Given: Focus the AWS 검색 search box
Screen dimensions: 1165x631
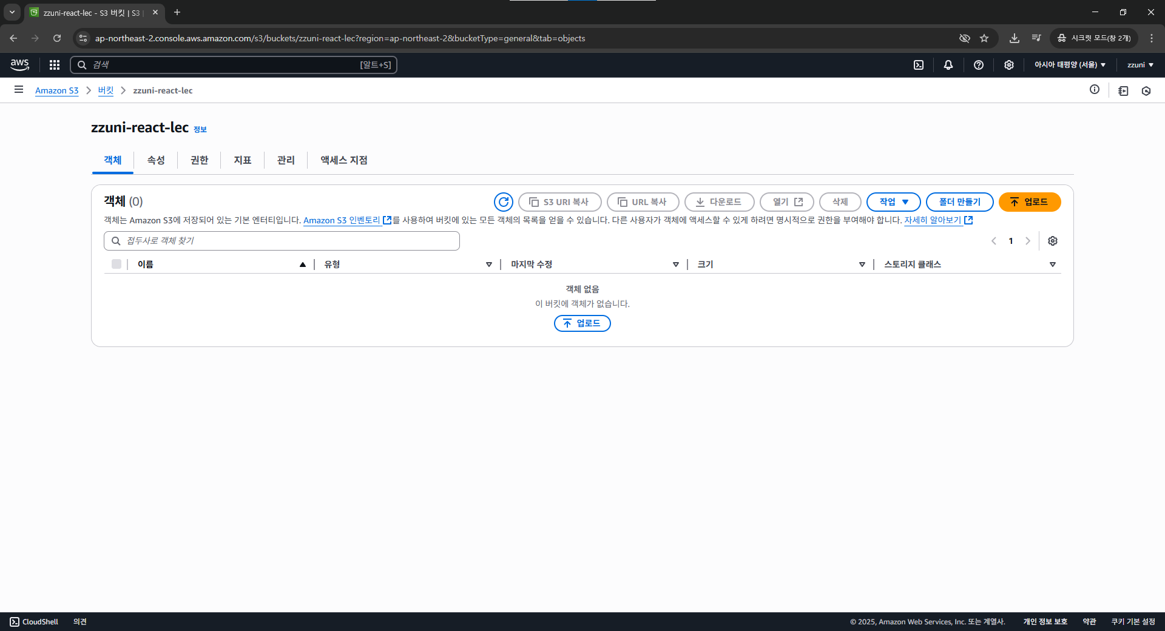Looking at the screenshot, I should (x=234, y=65).
